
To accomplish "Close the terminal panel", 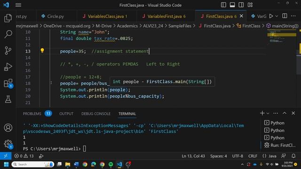I will [293, 113].
